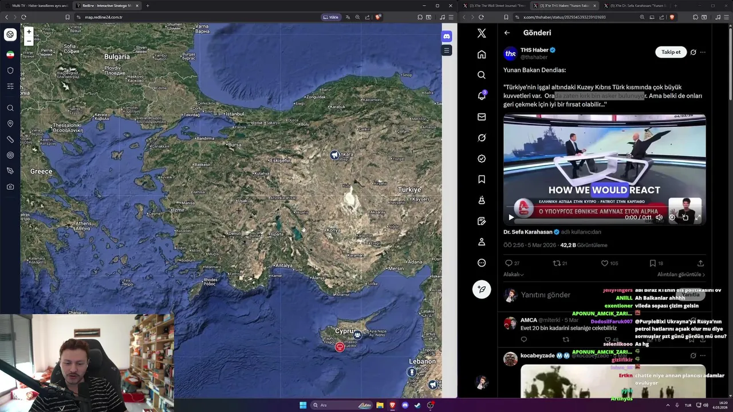Viewport: 733px width, 412px height.
Task: Open the shield icon in map sidebar
Action: (10, 70)
